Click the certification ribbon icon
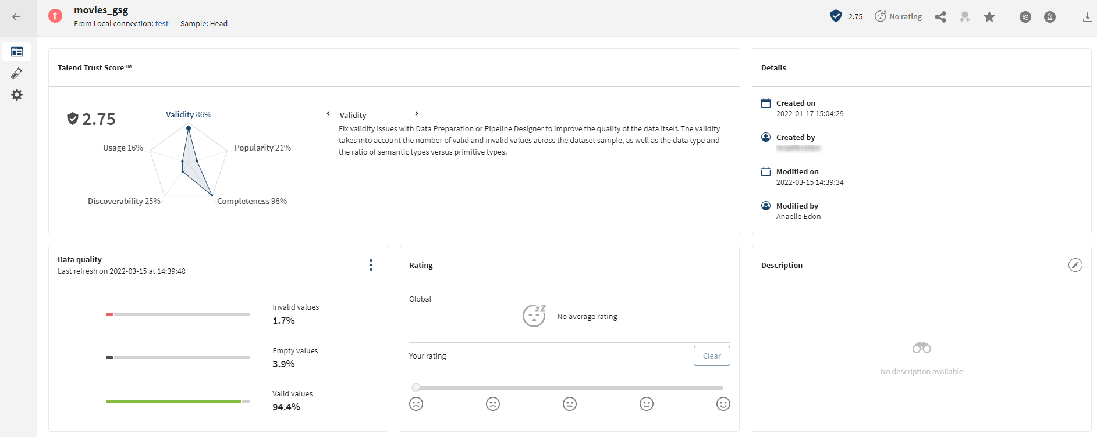Viewport: 1097px width, 437px height. coord(965,17)
